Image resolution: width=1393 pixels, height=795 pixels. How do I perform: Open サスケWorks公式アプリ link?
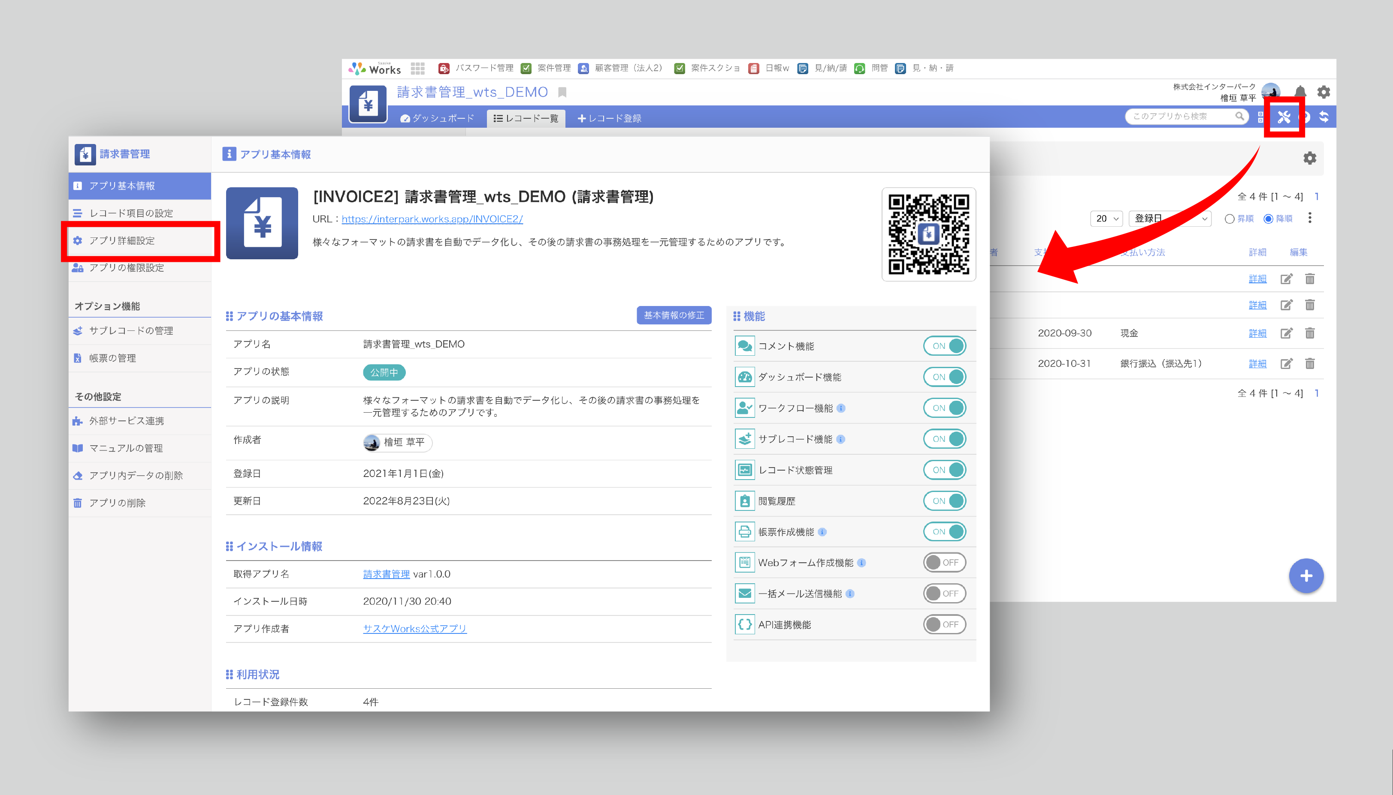pyautogui.click(x=415, y=629)
